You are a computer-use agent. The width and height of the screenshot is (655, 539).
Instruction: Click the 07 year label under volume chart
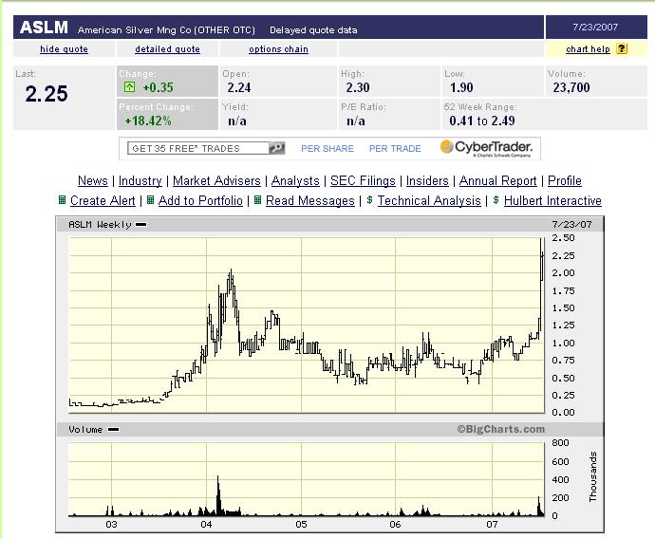492,525
